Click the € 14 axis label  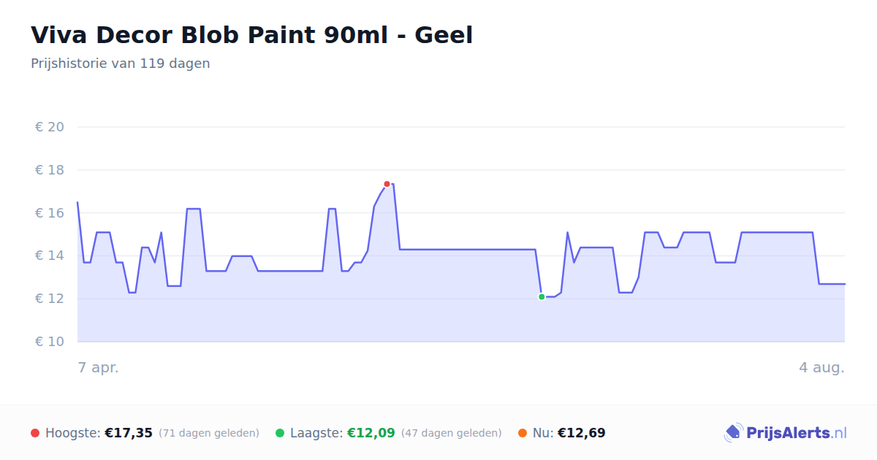(50, 256)
